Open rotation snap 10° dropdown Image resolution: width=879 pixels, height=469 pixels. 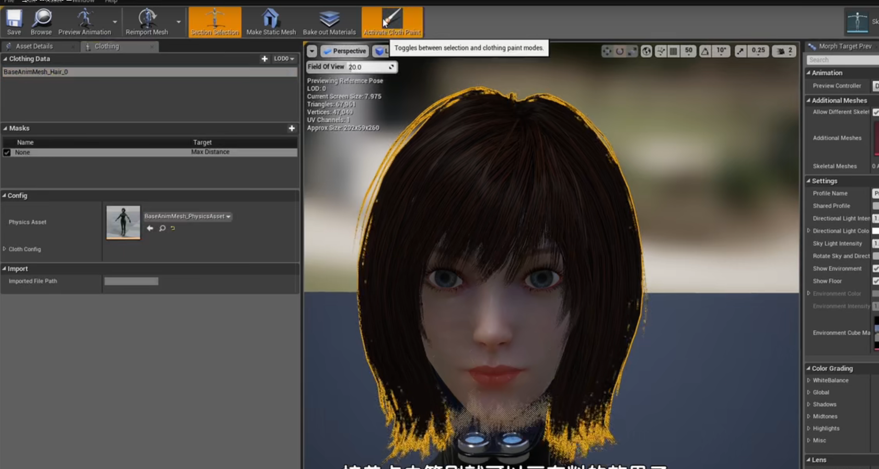click(x=721, y=51)
